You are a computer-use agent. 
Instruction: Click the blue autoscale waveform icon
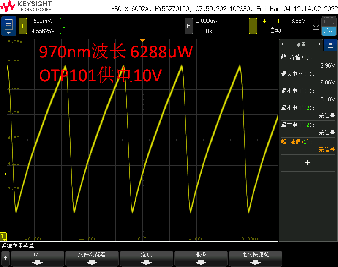click(329, 31)
